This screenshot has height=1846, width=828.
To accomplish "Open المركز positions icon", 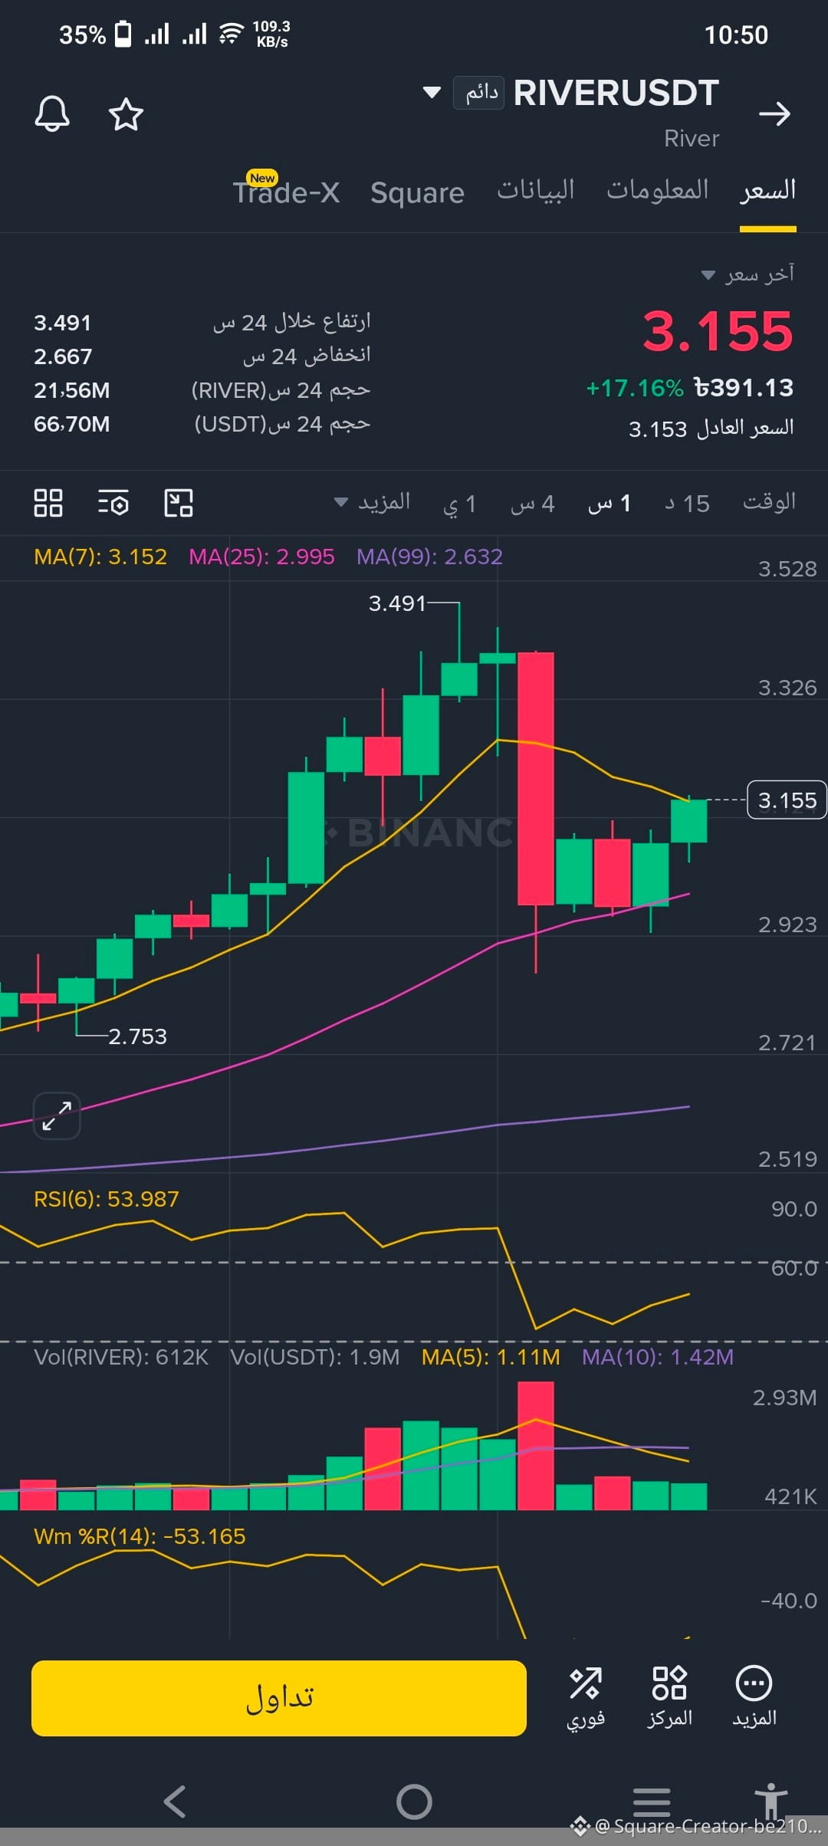I will (669, 1698).
